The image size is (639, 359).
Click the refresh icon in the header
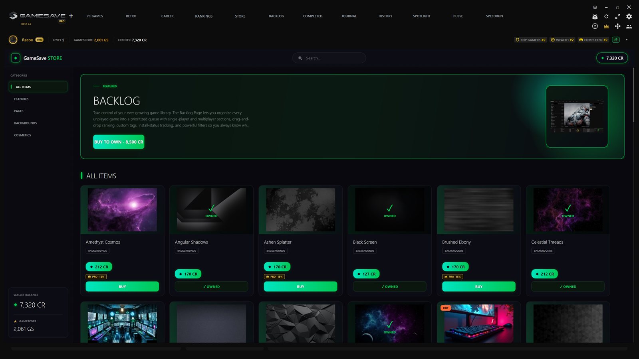pos(606,17)
